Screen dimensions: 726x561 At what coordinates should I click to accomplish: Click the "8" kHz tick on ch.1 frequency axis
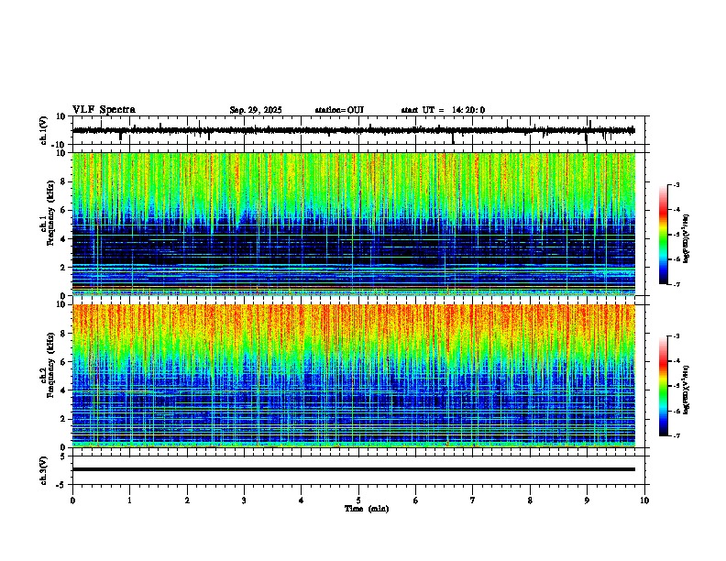tap(64, 181)
